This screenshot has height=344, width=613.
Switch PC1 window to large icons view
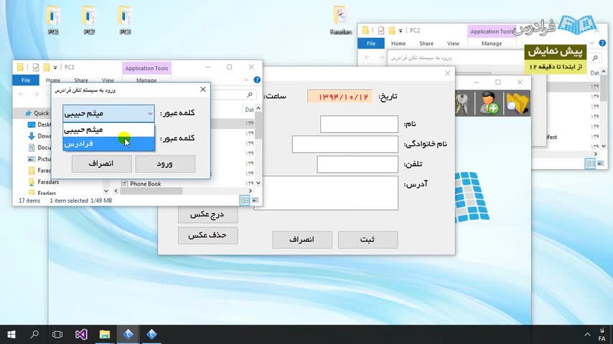256,201
